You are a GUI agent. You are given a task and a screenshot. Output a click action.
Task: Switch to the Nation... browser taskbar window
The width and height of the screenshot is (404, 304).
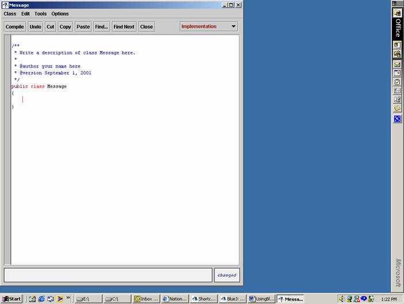coord(175,299)
